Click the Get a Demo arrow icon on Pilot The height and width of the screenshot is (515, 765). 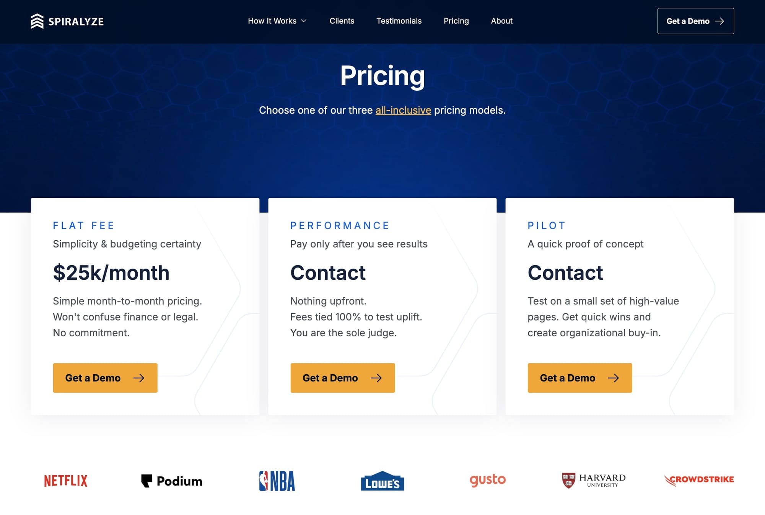[x=614, y=378]
